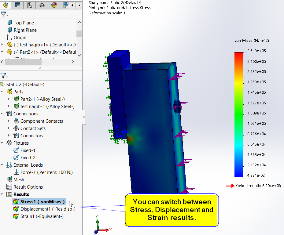
Task: Click the Contact Sets icon
Action: point(16,128)
